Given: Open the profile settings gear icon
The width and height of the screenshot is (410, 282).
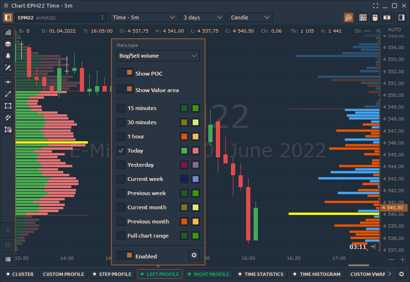Looking at the screenshot, I should tap(194, 256).
